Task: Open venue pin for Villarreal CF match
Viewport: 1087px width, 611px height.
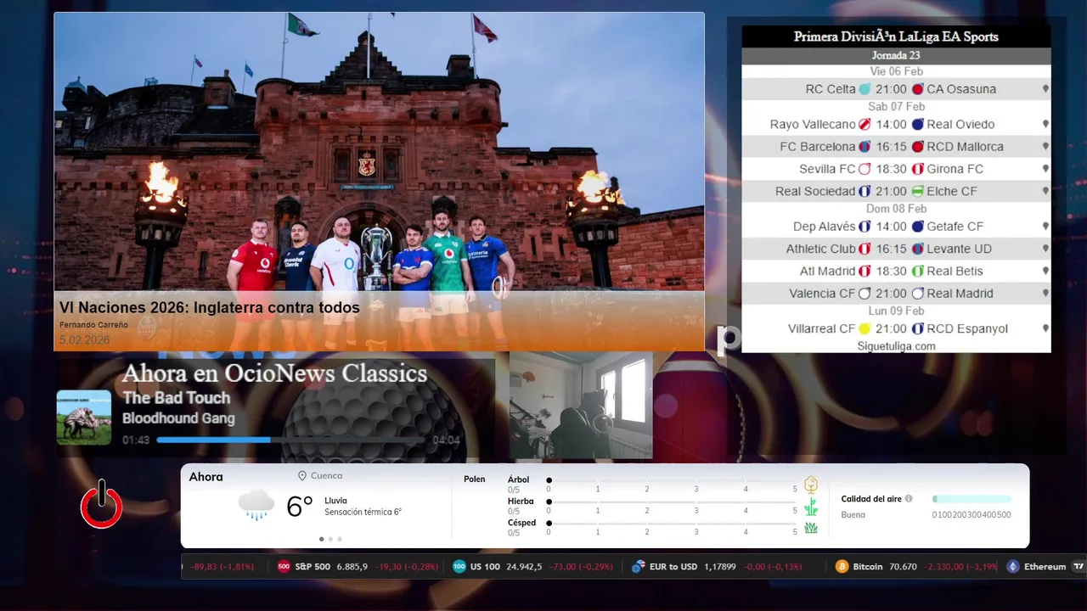Action: point(1045,329)
